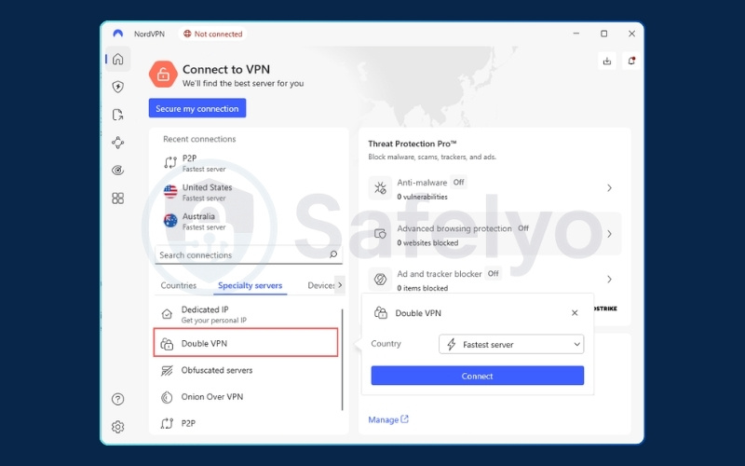Open the Settings gear icon
This screenshot has width=745, height=466.
click(x=118, y=427)
